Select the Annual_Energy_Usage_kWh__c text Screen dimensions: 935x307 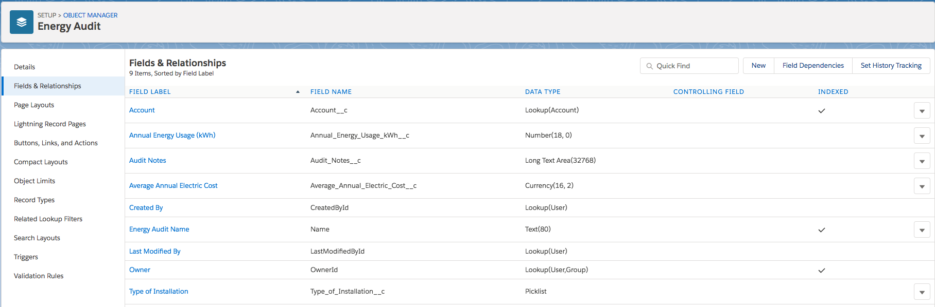(360, 135)
